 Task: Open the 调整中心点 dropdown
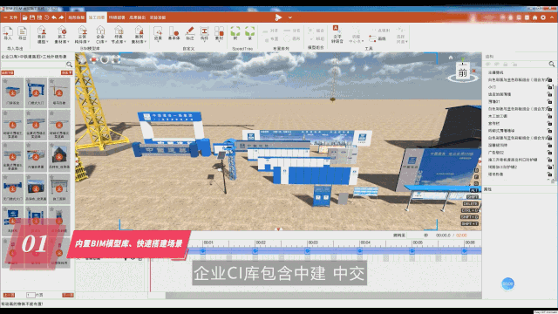(356, 35)
